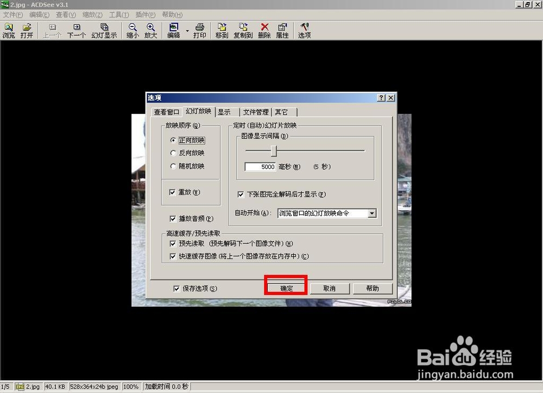Go to next image with 下一个
Screen dimensions: 543x393
click(77, 31)
